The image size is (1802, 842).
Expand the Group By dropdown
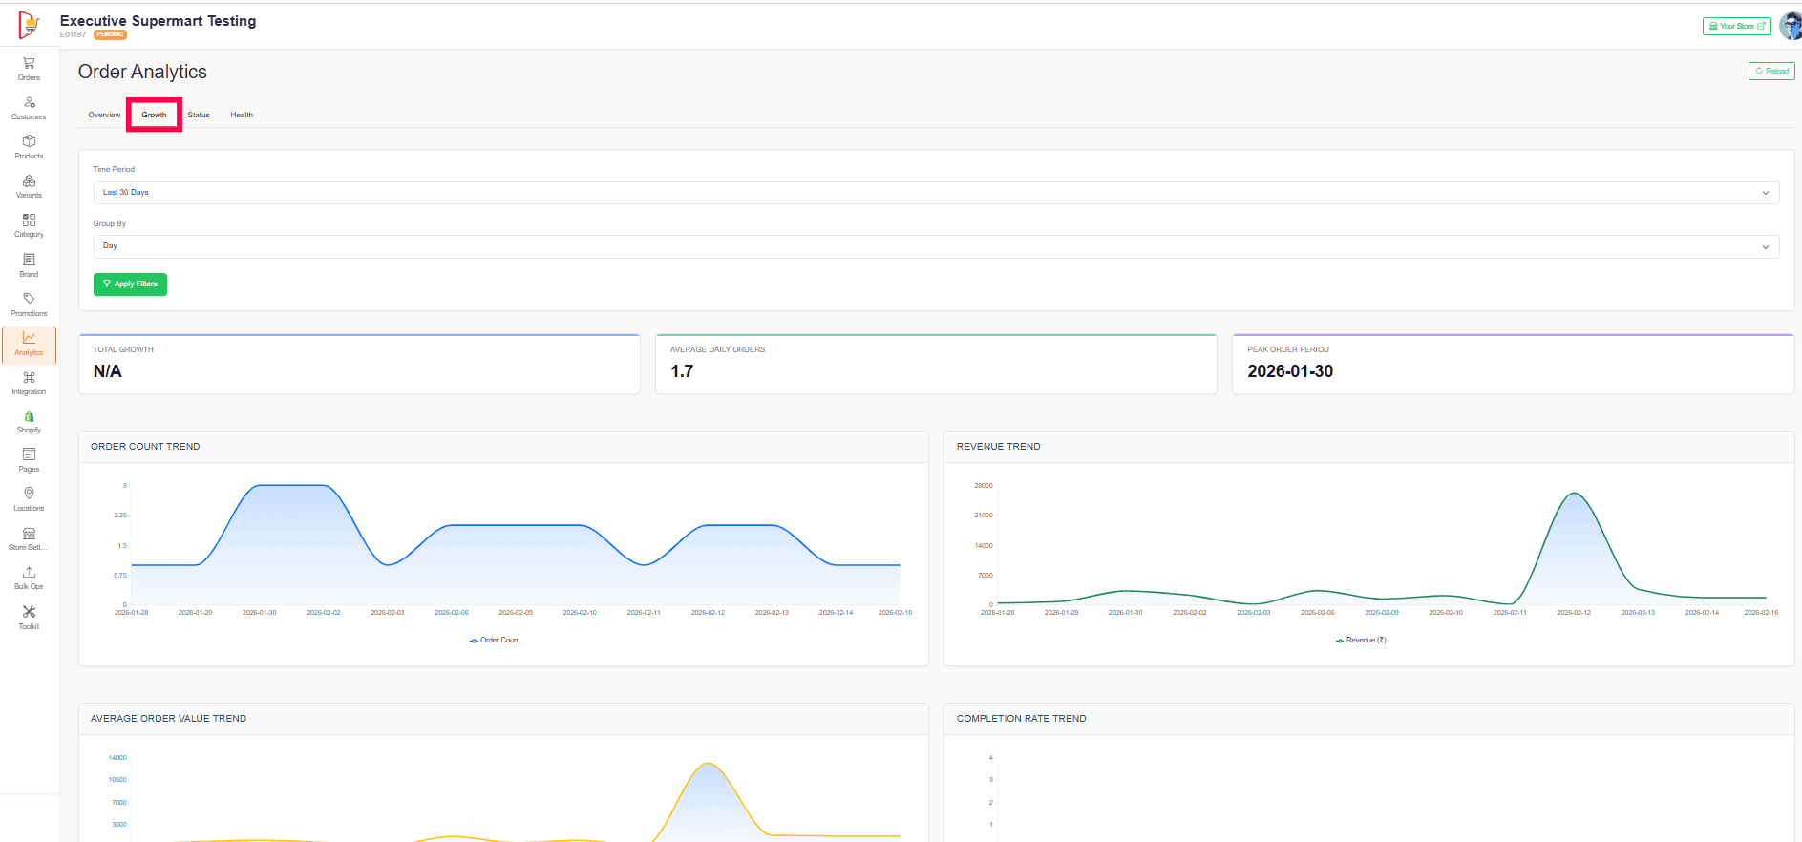point(935,246)
